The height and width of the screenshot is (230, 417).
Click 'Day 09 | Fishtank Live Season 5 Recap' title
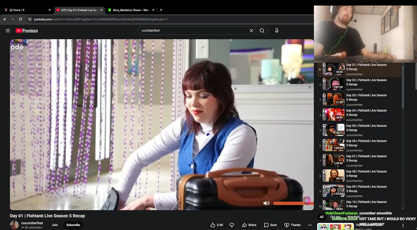pos(366,189)
